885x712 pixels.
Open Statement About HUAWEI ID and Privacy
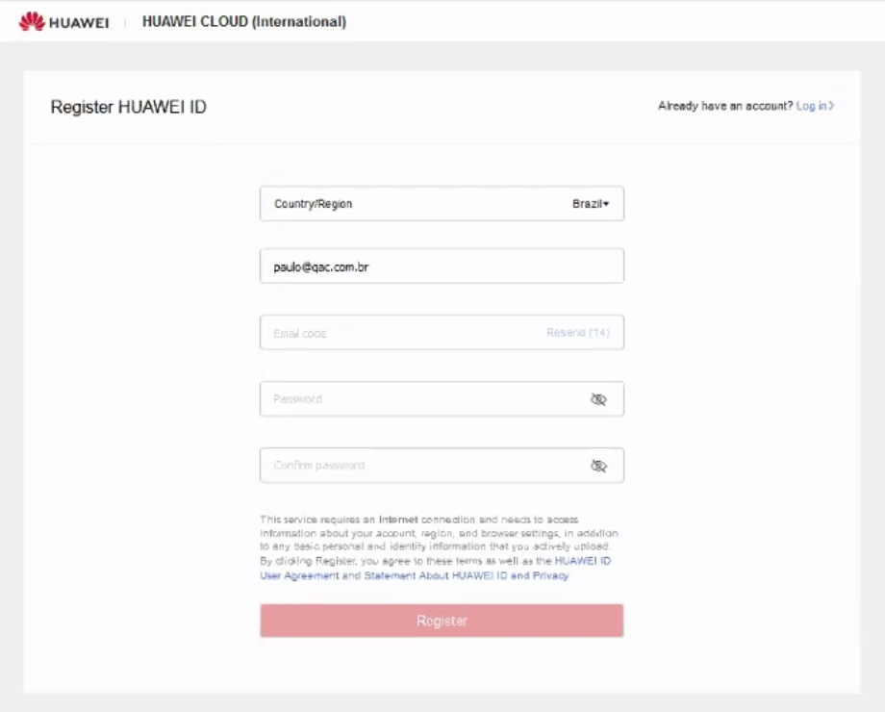[x=467, y=575]
